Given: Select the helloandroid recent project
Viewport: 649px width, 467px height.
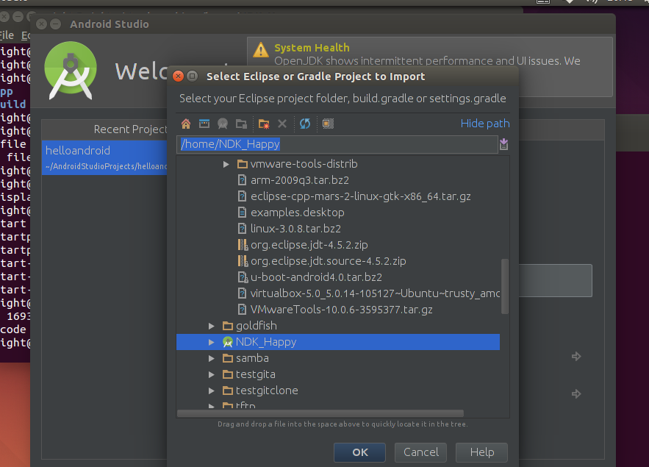Looking at the screenshot, I should click(104, 157).
